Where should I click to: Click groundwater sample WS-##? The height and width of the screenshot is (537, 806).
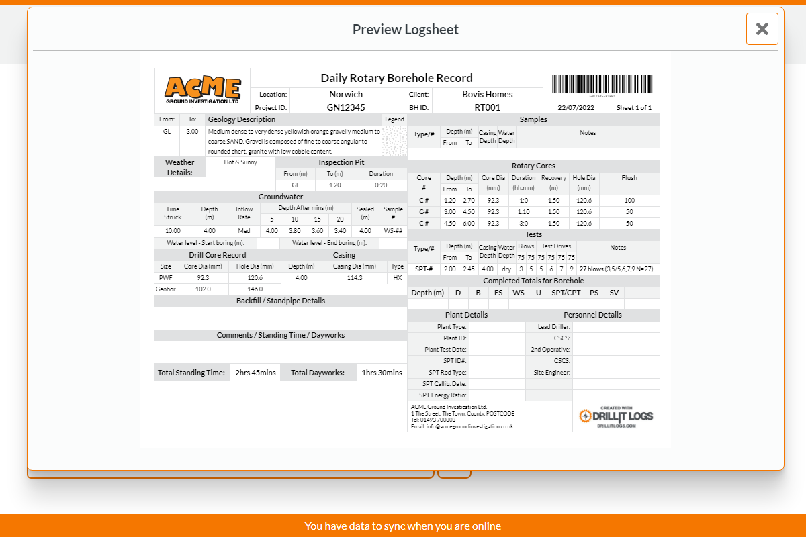click(393, 231)
